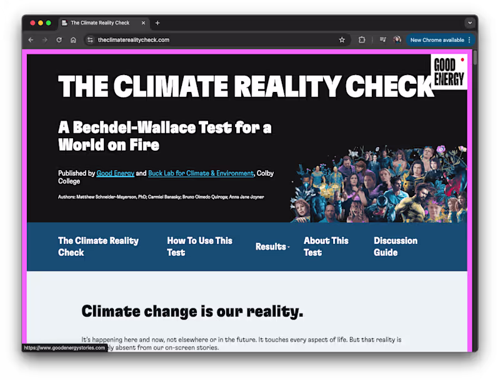Close The Climate Reality Check tab
The height and width of the screenshot is (381, 500).
pyautogui.click(x=143, y=23)
